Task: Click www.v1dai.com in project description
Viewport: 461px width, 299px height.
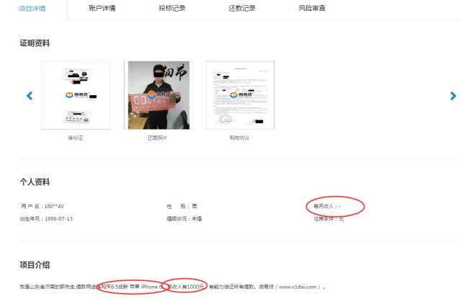Action: [297, 287]
